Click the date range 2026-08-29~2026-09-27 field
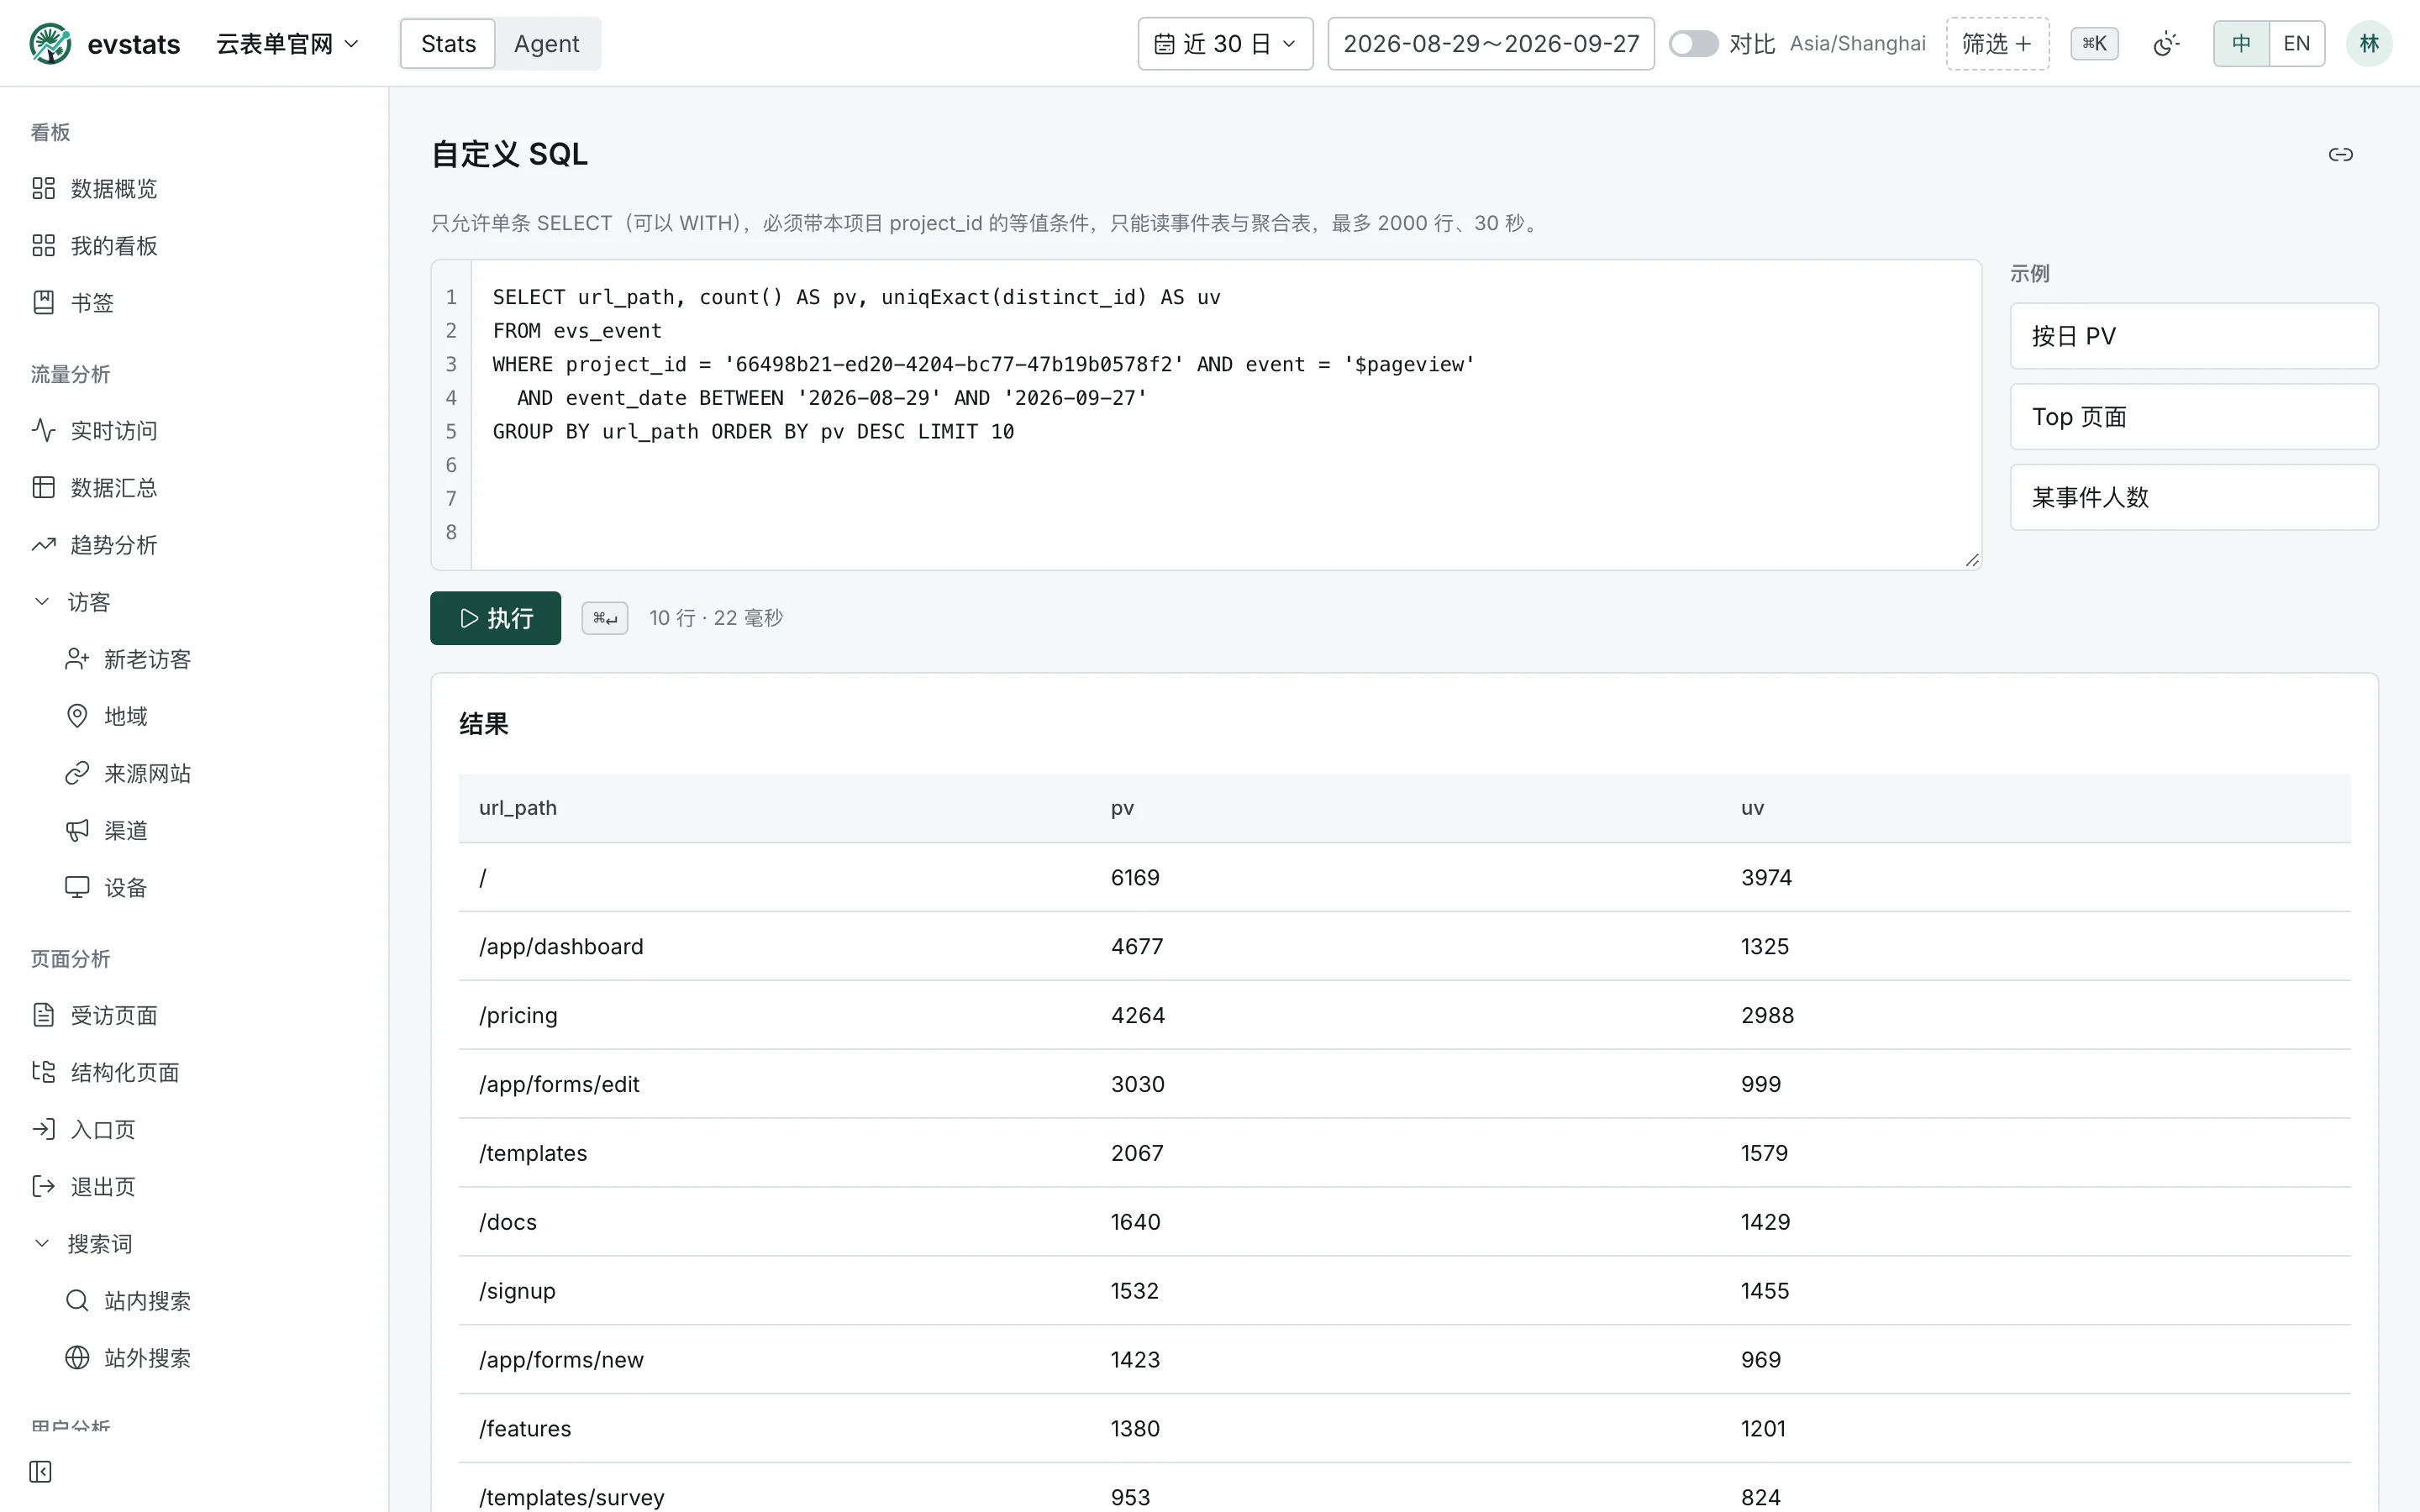 click(x=1490, y=43)
